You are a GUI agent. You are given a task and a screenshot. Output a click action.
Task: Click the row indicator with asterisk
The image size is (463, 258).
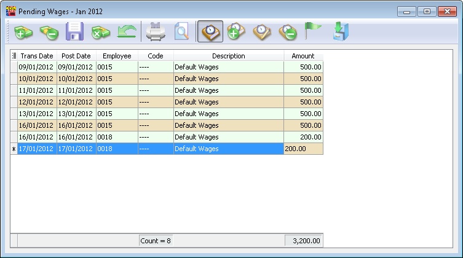click(x=14, y=149)
